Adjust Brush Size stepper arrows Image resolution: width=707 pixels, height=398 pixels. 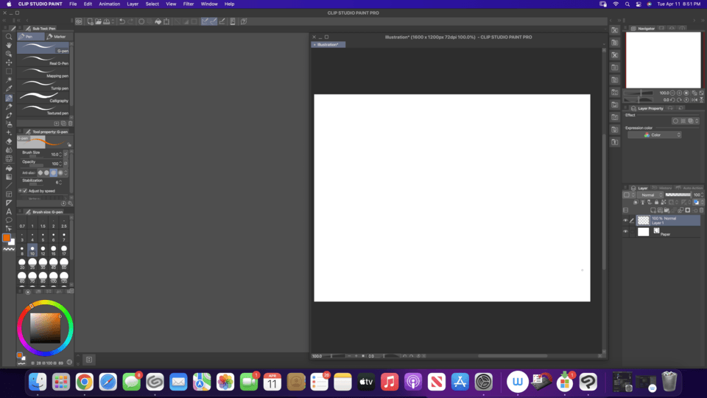(x=60, y=154)
